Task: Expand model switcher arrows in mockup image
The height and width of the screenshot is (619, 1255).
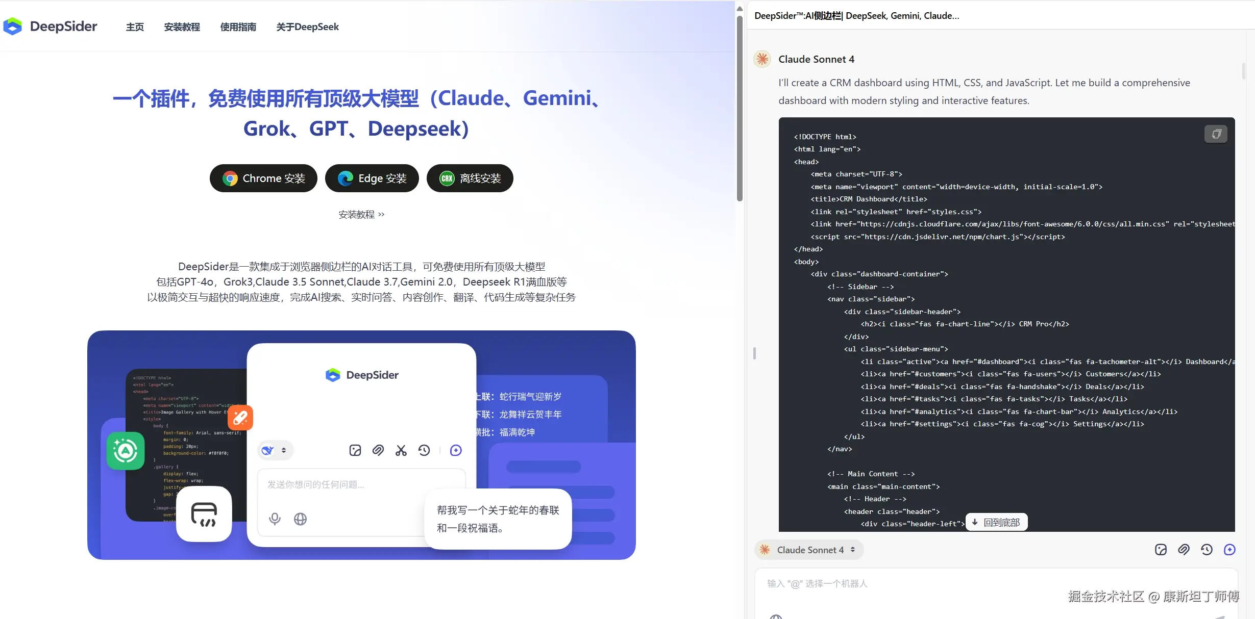Action: point(284,450)
